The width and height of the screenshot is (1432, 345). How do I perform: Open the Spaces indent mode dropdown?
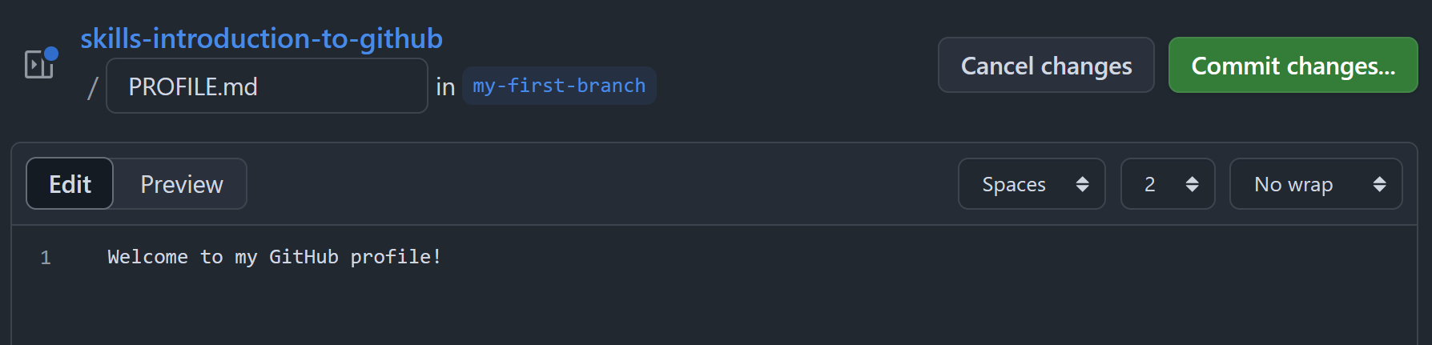tap(1032, 184)
